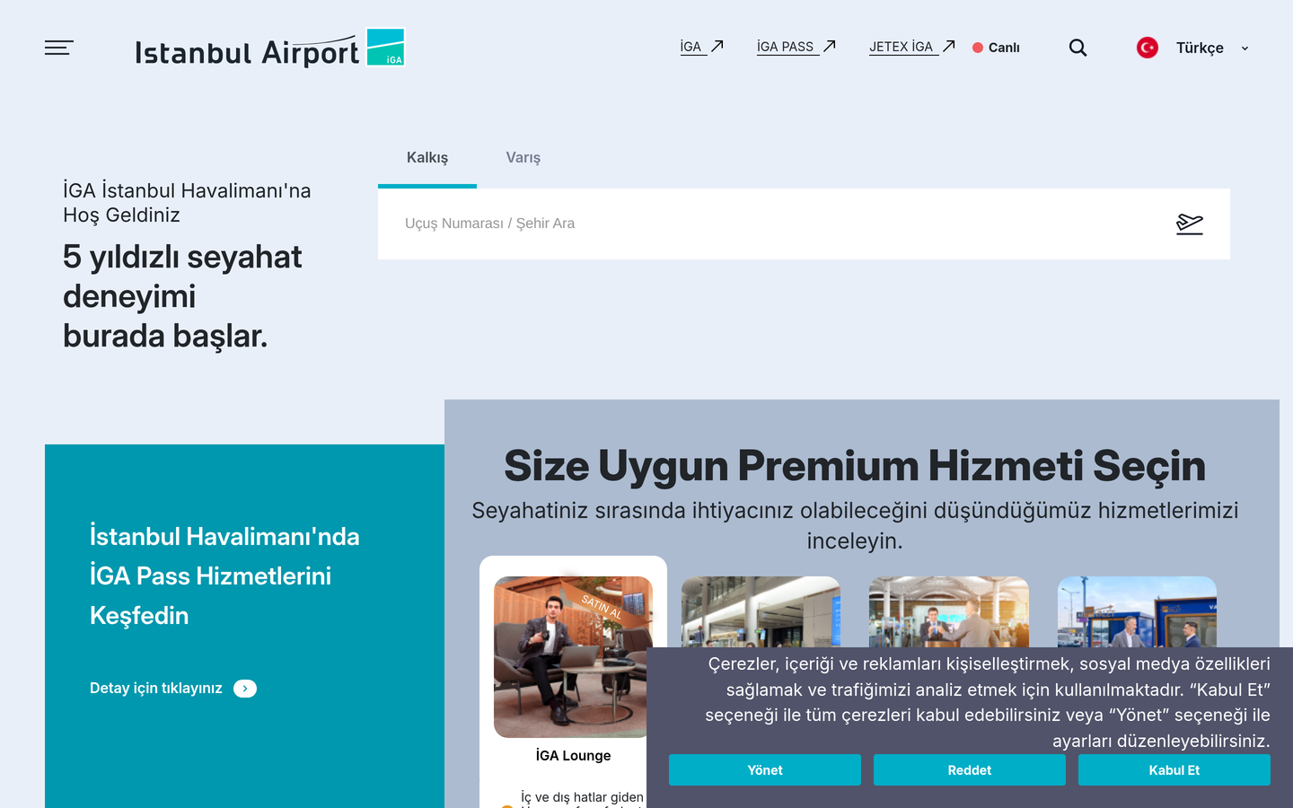
Task: Click the SATIN AL ribbon on Lounge image
Action: click(x=602, y=606)
